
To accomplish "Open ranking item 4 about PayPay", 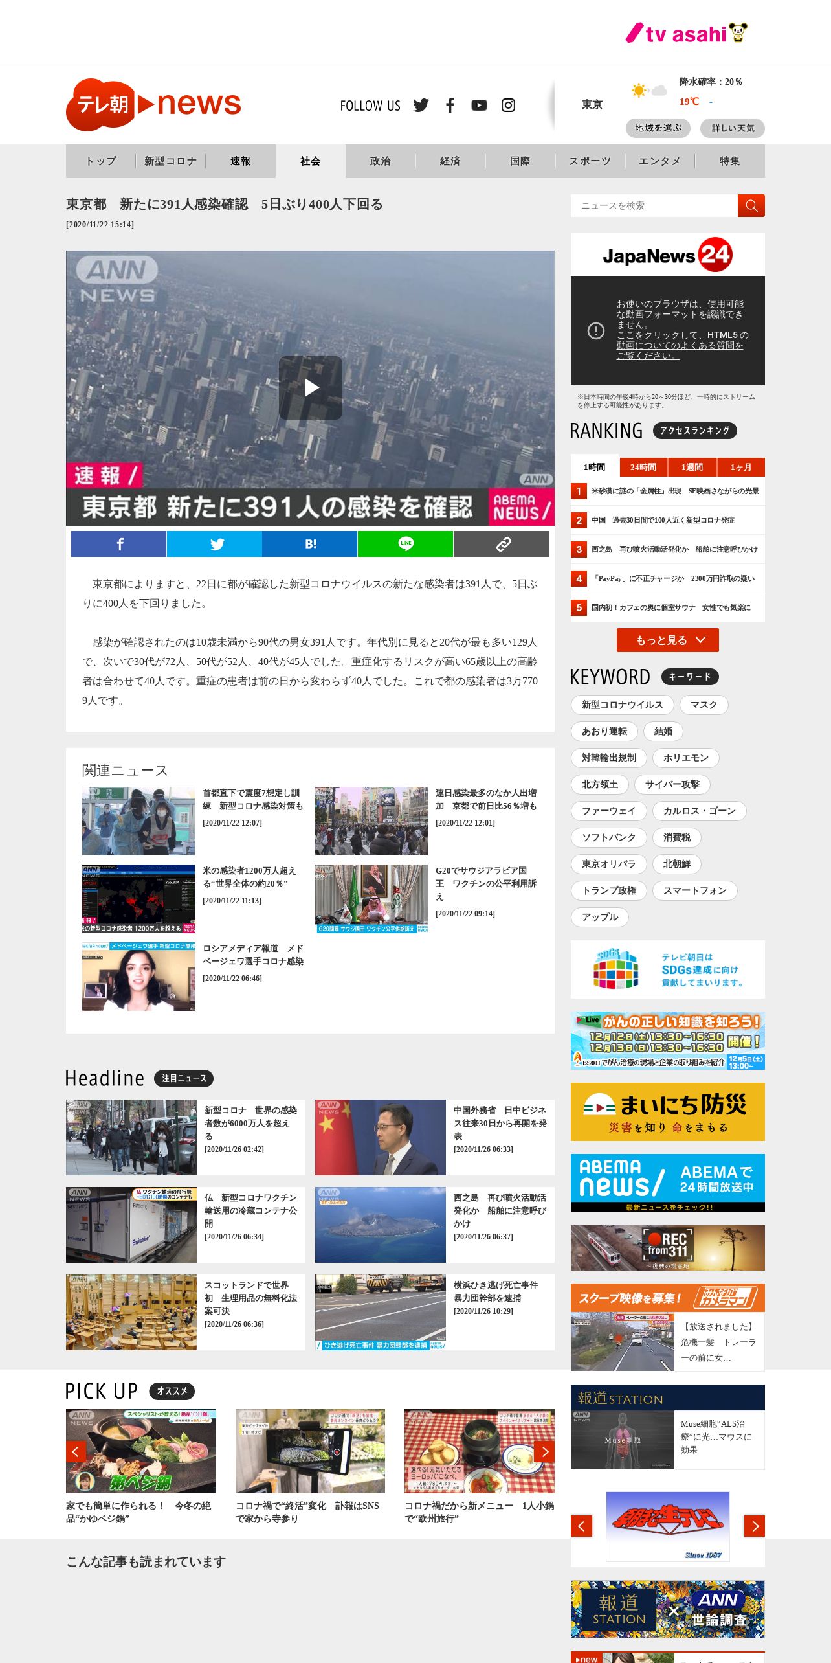I will (x=668, y=578).
